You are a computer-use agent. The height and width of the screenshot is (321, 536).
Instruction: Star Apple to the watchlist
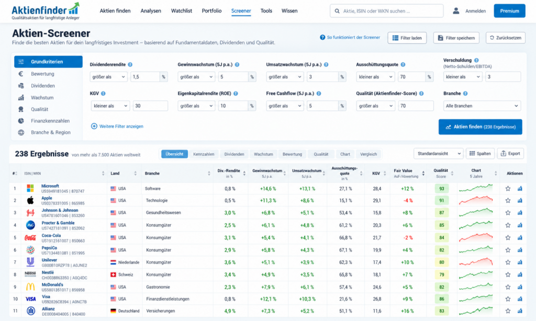tap(508, 200)
